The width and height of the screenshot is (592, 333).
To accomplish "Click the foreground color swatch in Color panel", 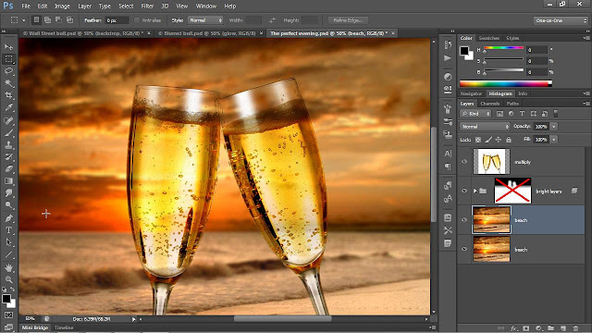I will click(x=464, y=51).
